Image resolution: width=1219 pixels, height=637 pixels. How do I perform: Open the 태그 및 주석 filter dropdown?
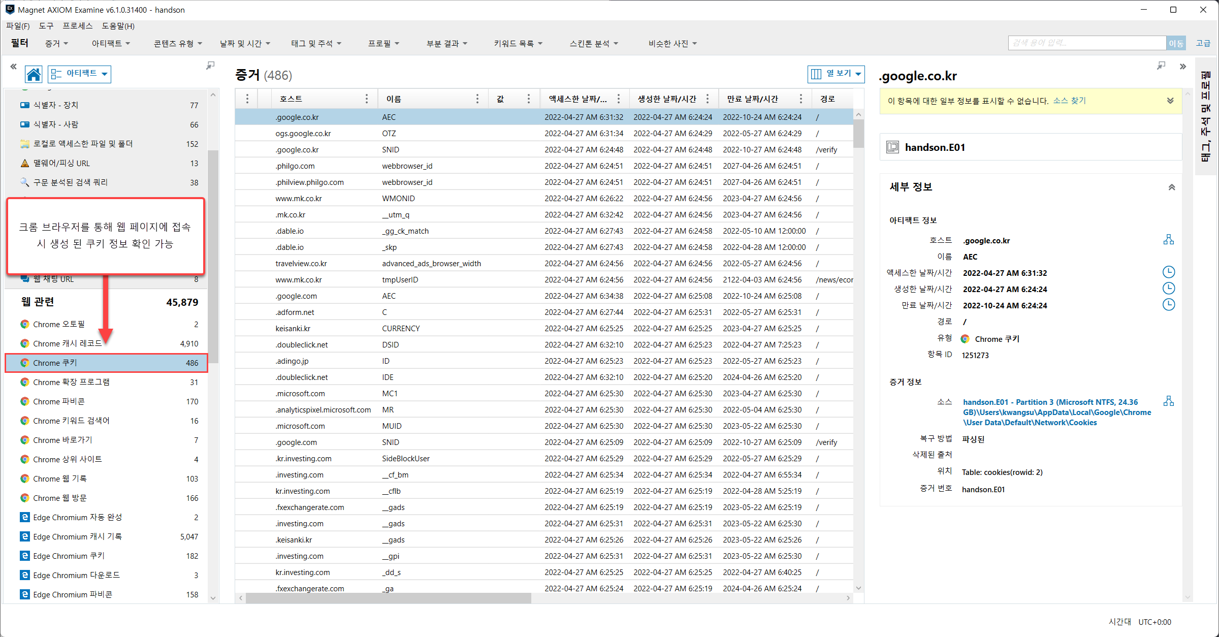click(x=316, y=44)
